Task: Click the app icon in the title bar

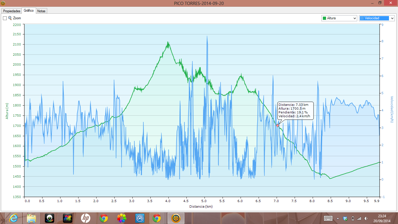Action: (3, 3)
